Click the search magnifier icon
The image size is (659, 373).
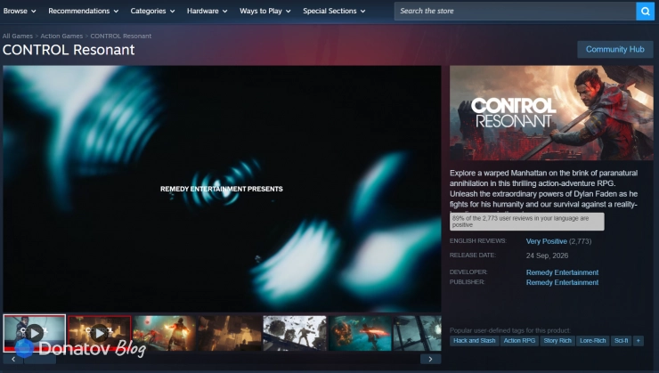[645, 11]
